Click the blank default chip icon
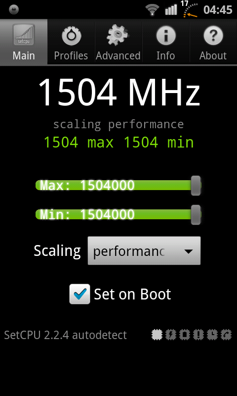Image resolution: width=237 pixels, height=396 pixels. [x=157, y=335]
